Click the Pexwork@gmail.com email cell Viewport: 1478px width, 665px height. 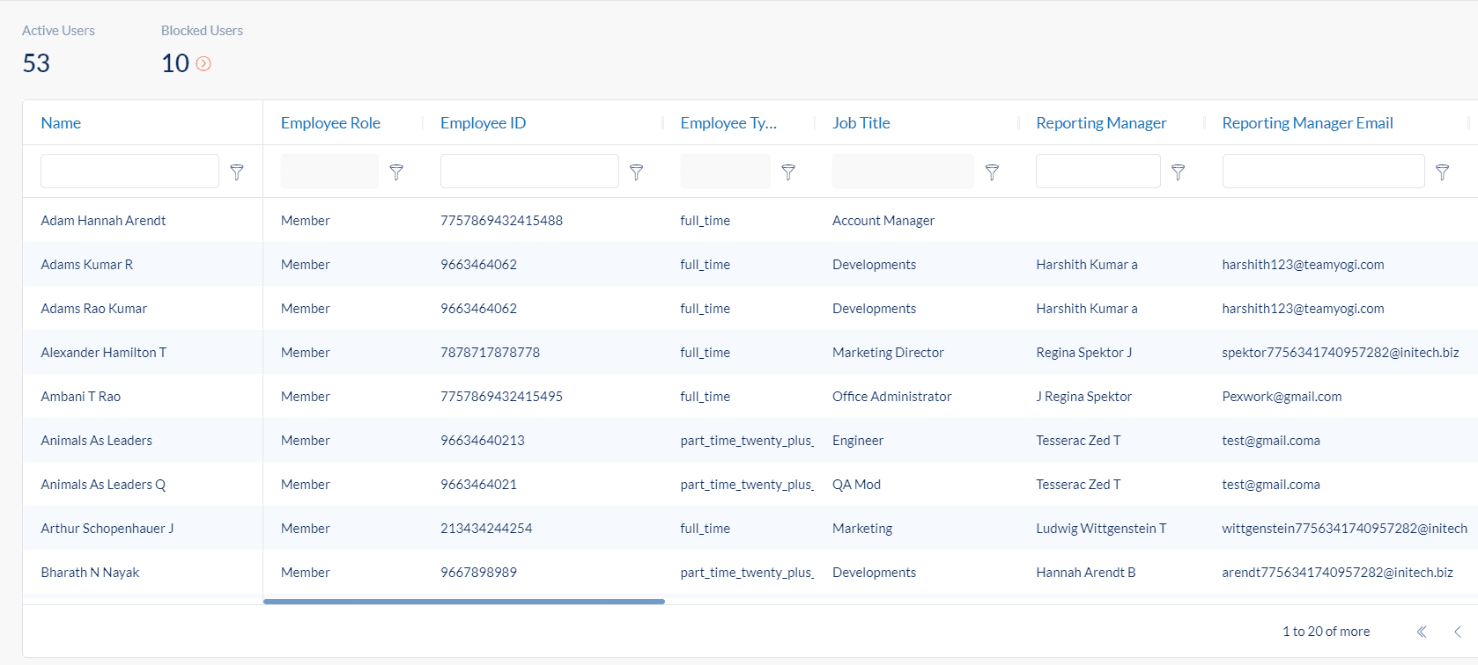1282,397
